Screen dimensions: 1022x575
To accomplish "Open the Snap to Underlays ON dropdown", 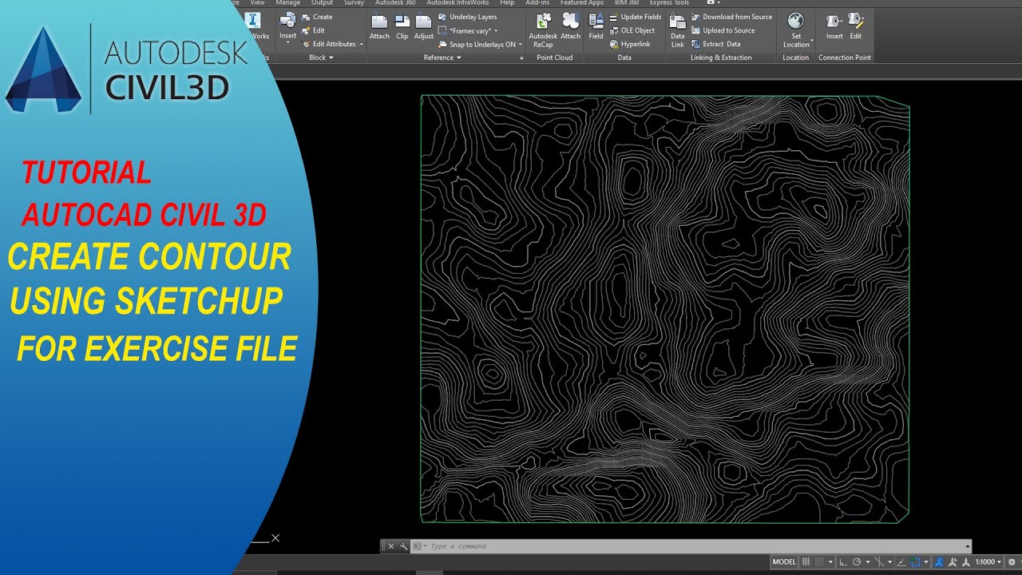I will tap(521, 44).
